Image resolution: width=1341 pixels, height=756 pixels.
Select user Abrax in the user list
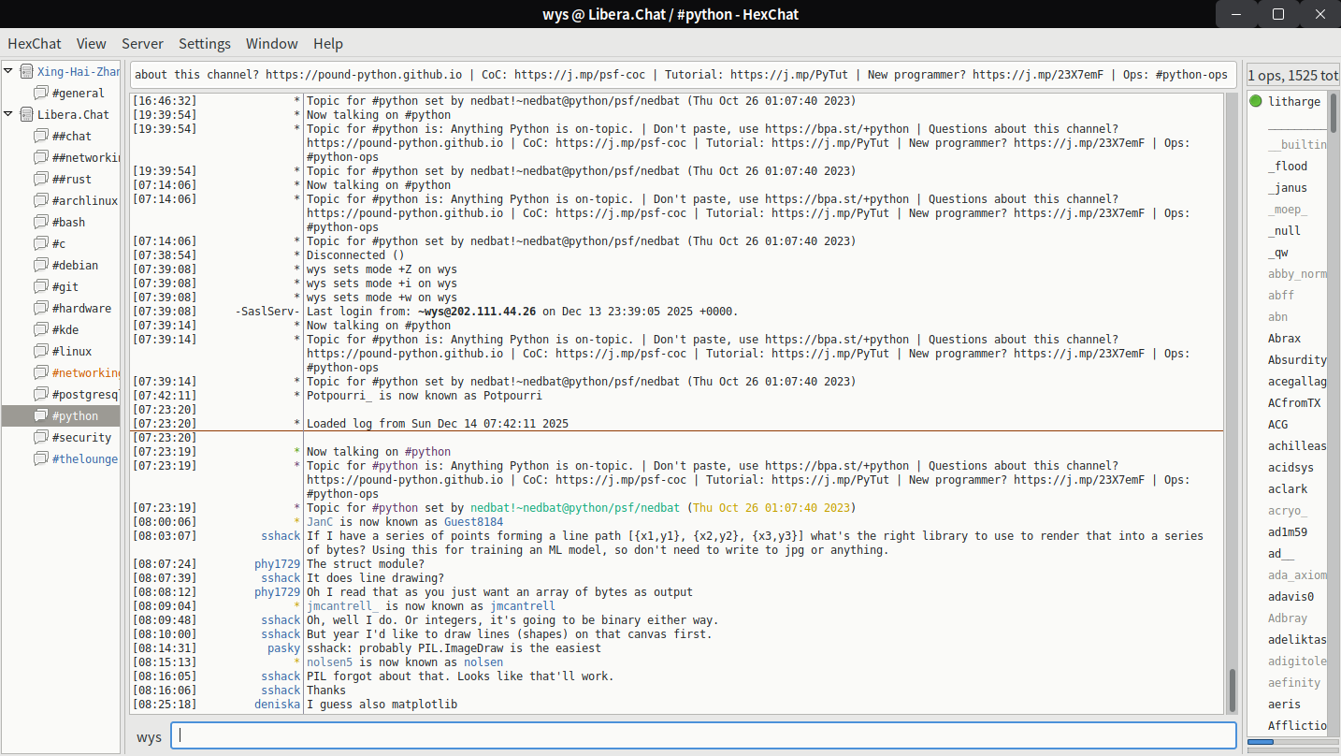(1284, 339)
